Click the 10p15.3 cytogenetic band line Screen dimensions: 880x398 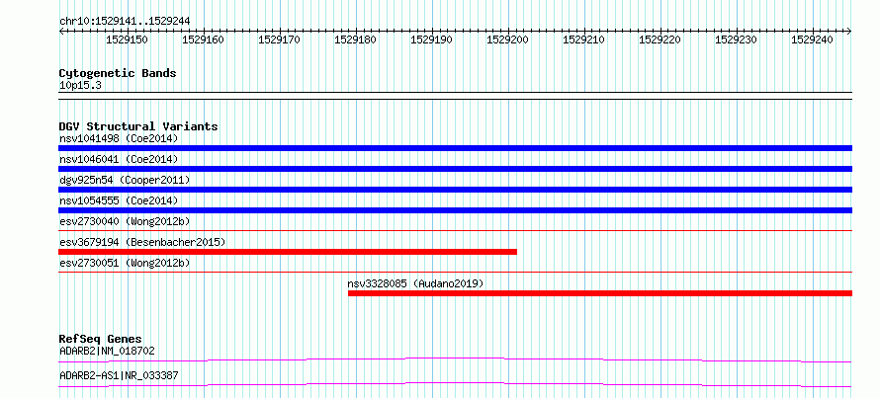[x=455, y=95]
